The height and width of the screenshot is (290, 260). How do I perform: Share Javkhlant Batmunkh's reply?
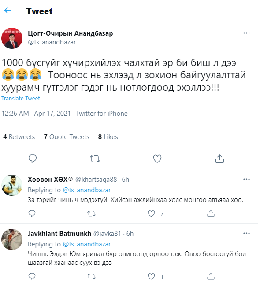coord(211,276)
